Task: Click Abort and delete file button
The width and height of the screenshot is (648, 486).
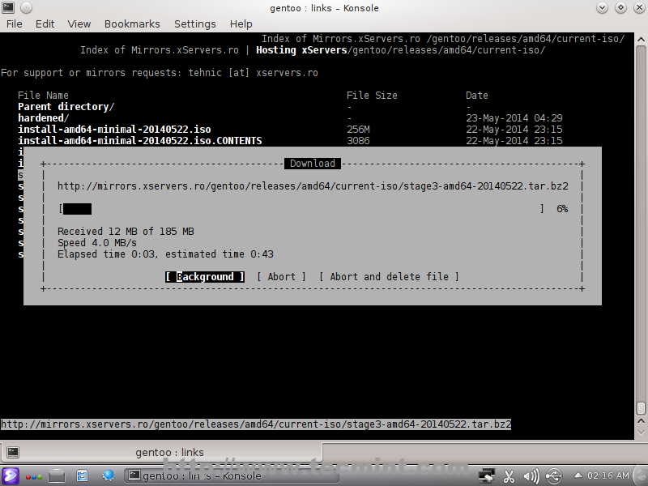Action: [x=389, y=277]
